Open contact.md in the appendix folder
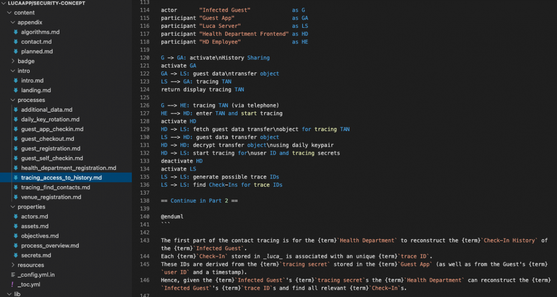 coord(36,42)
